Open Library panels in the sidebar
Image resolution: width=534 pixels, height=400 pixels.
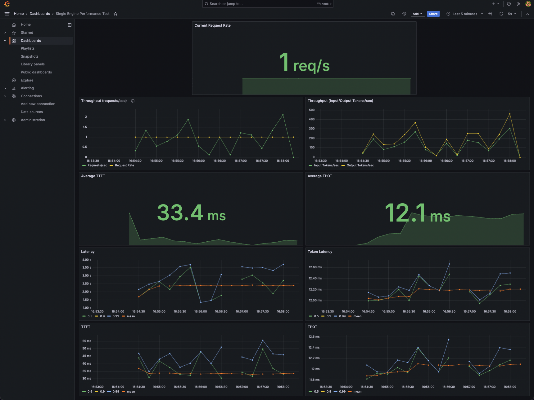click(33, 64)
